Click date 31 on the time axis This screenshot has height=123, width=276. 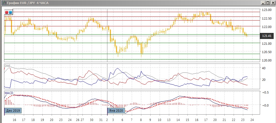(x=101, y=120)
